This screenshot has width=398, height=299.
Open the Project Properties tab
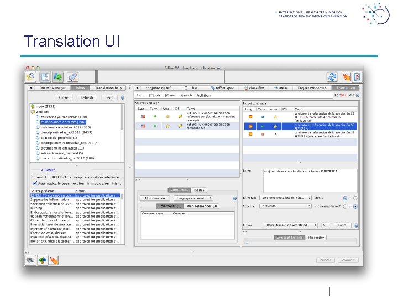click(312, 88)
